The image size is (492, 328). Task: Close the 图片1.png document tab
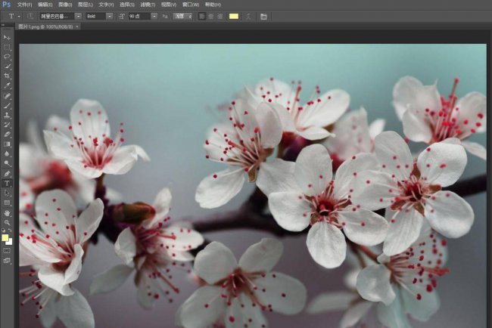pos(77,26)
